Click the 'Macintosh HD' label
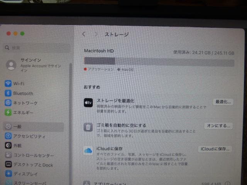Image resolution: width=247 pixels, height=185 pixels. point(99,51)
